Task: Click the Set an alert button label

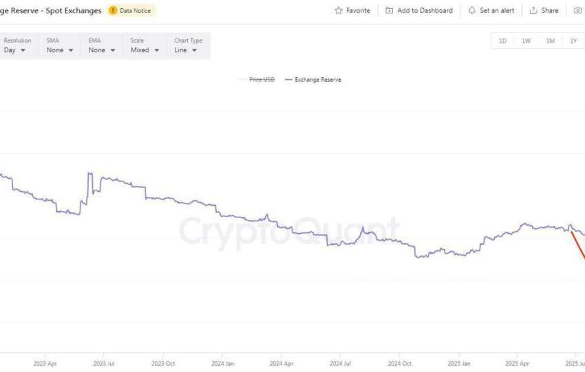Action: [498, 10]
